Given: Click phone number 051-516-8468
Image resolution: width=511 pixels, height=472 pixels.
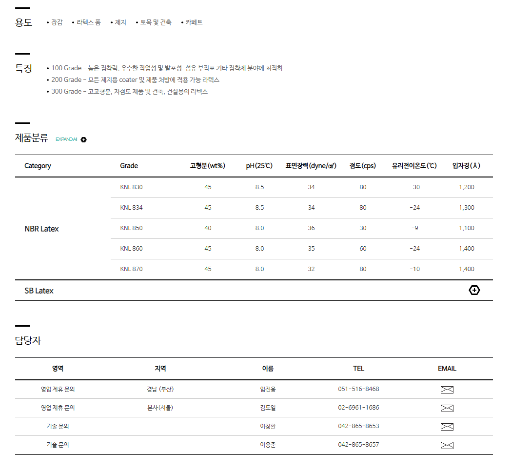Looking at the screenshot, I should pos(358,389).
